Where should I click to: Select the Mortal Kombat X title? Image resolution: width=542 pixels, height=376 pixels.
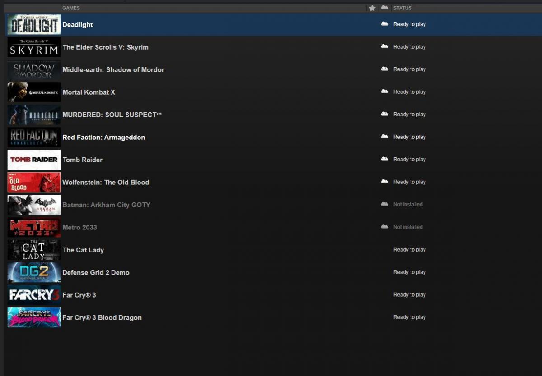click(89, 92)
